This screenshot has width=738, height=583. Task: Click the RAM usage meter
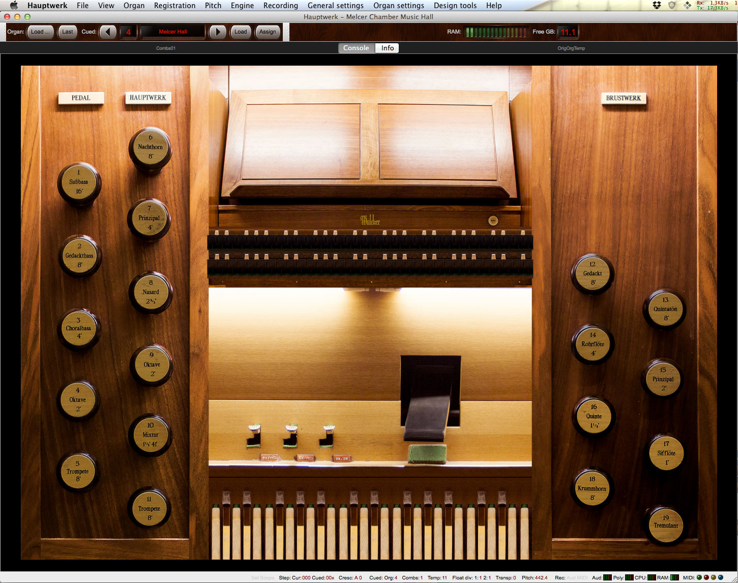coord(496,32)
